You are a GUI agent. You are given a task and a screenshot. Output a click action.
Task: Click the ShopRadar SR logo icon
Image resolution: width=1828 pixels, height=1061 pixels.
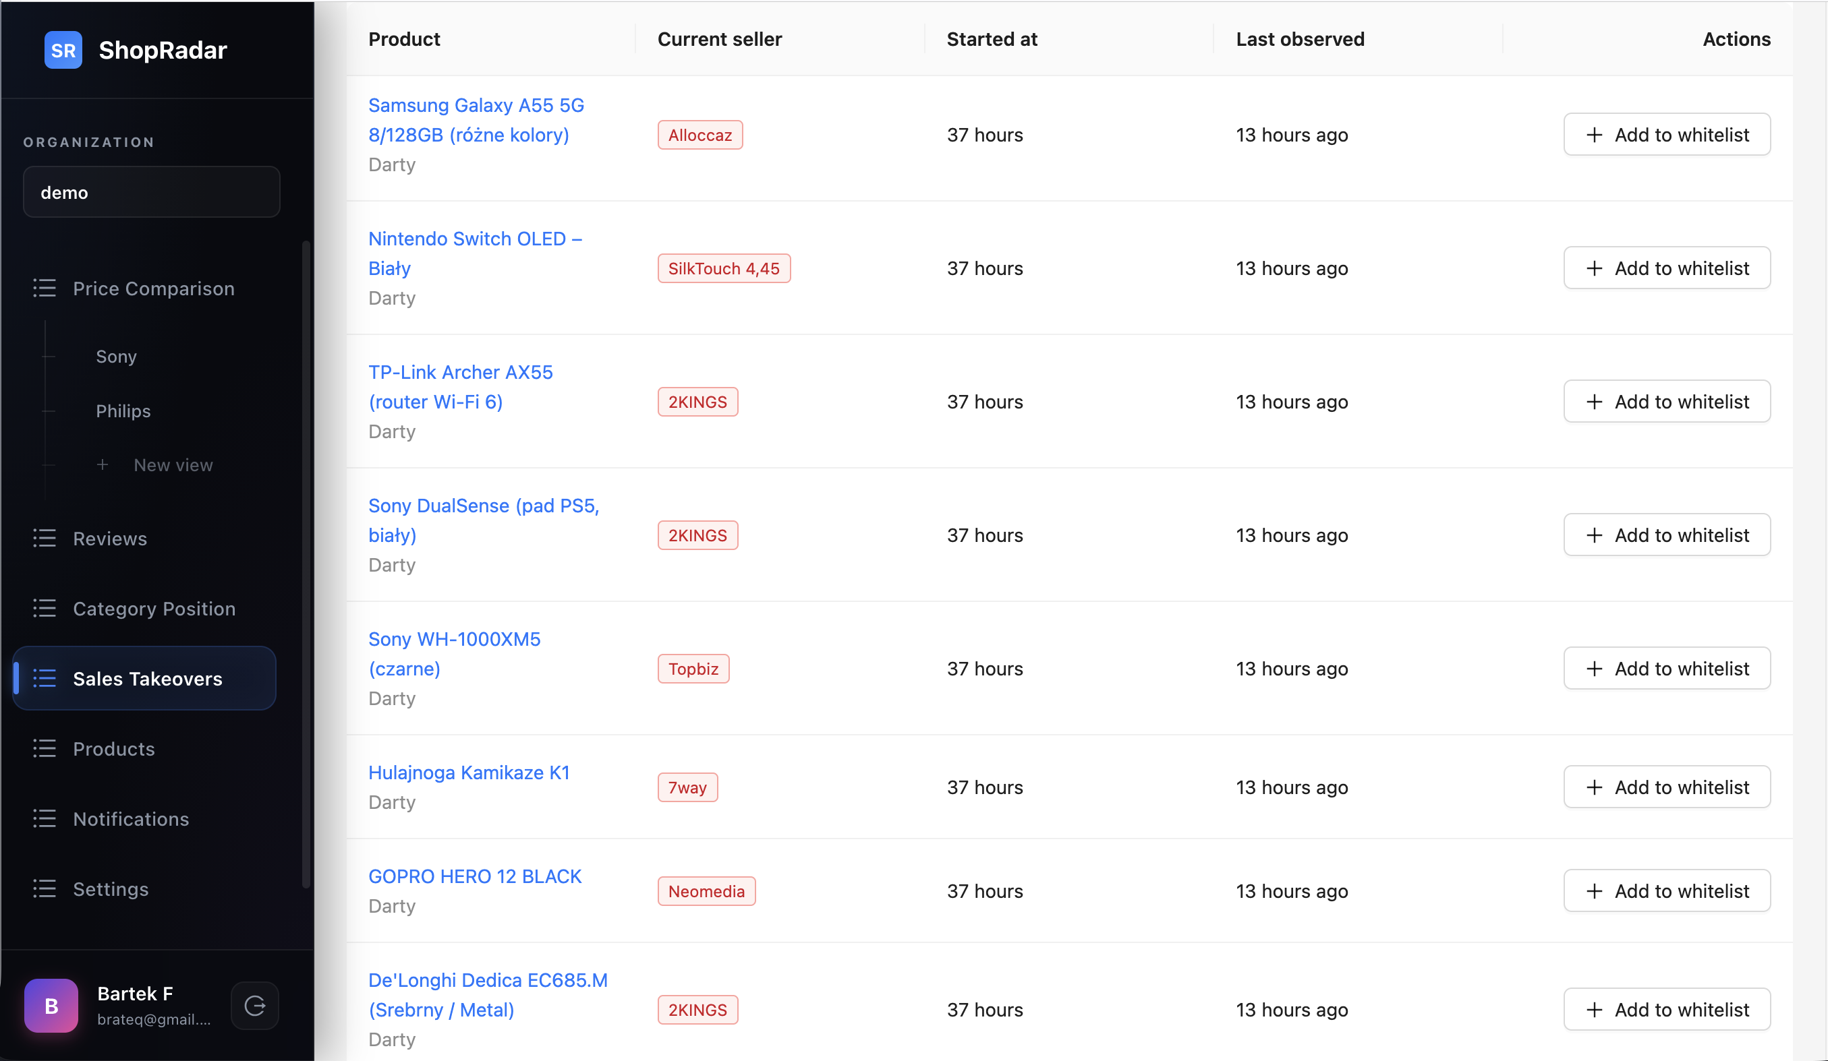63,50
